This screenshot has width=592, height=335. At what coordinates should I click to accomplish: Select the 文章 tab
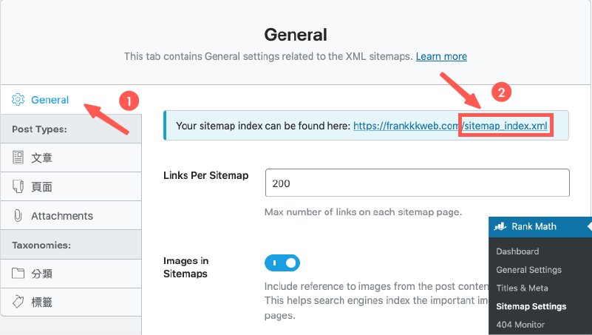pos(41,158)
